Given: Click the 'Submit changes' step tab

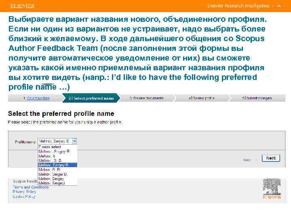Looking at the screenshot, I should pos(257,98).
